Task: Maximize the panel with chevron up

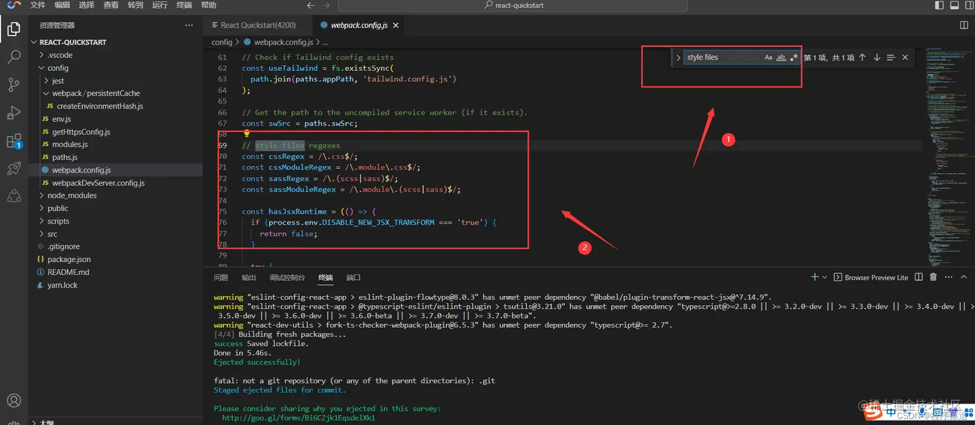Action: pos(964,277)
